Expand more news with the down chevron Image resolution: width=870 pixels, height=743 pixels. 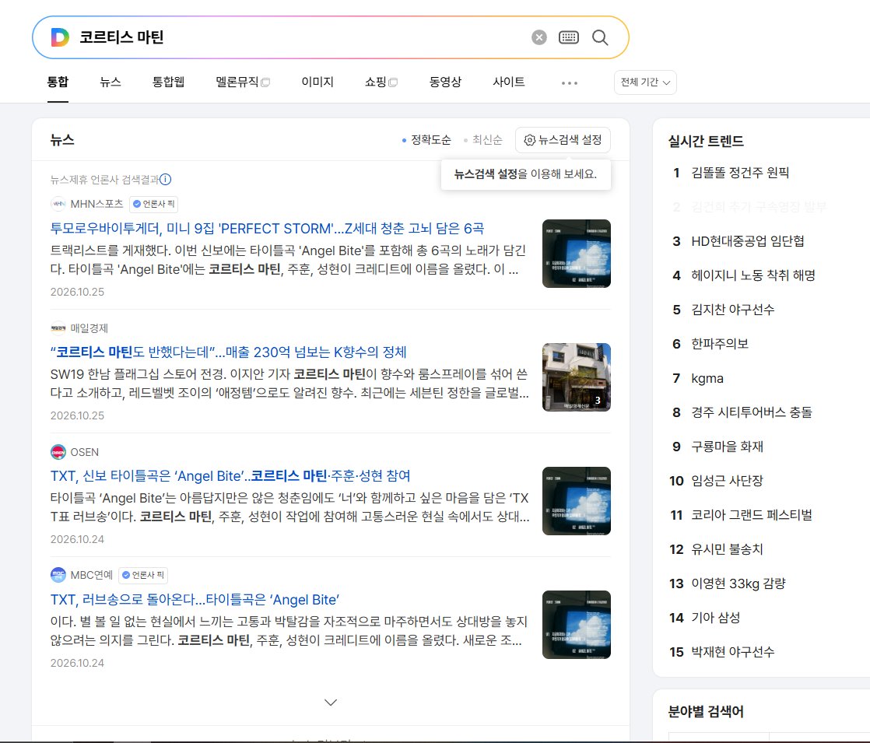click(x=331, y=703)
